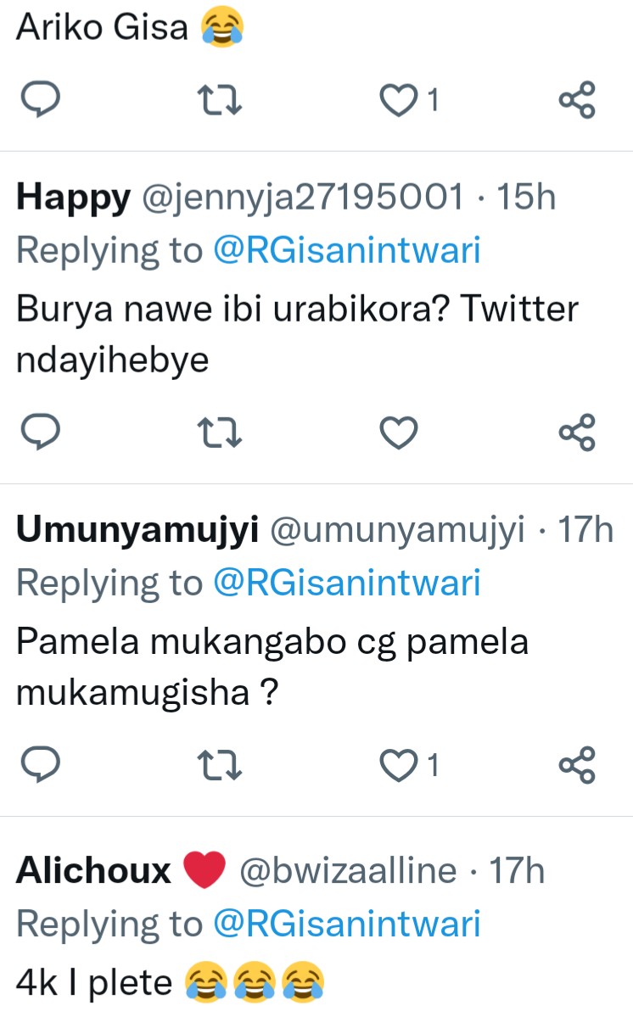The image size is (633, 1011).
Task: Share Umunyamujyi's Pamela tweet
Action: [x=578, y=767]
